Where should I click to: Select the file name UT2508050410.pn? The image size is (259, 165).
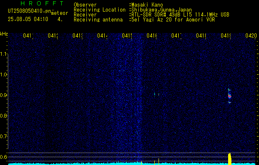point(29,11)
